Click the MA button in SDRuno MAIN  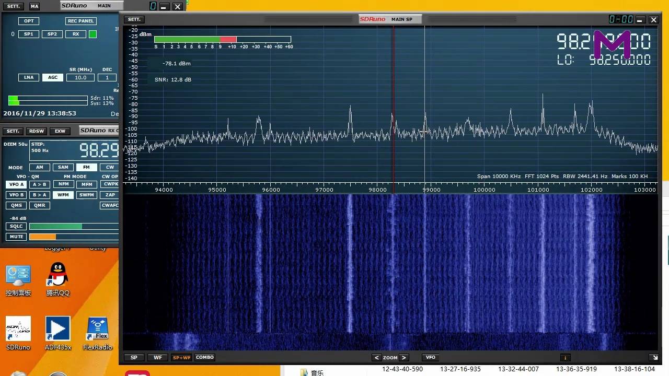point(34,6)
